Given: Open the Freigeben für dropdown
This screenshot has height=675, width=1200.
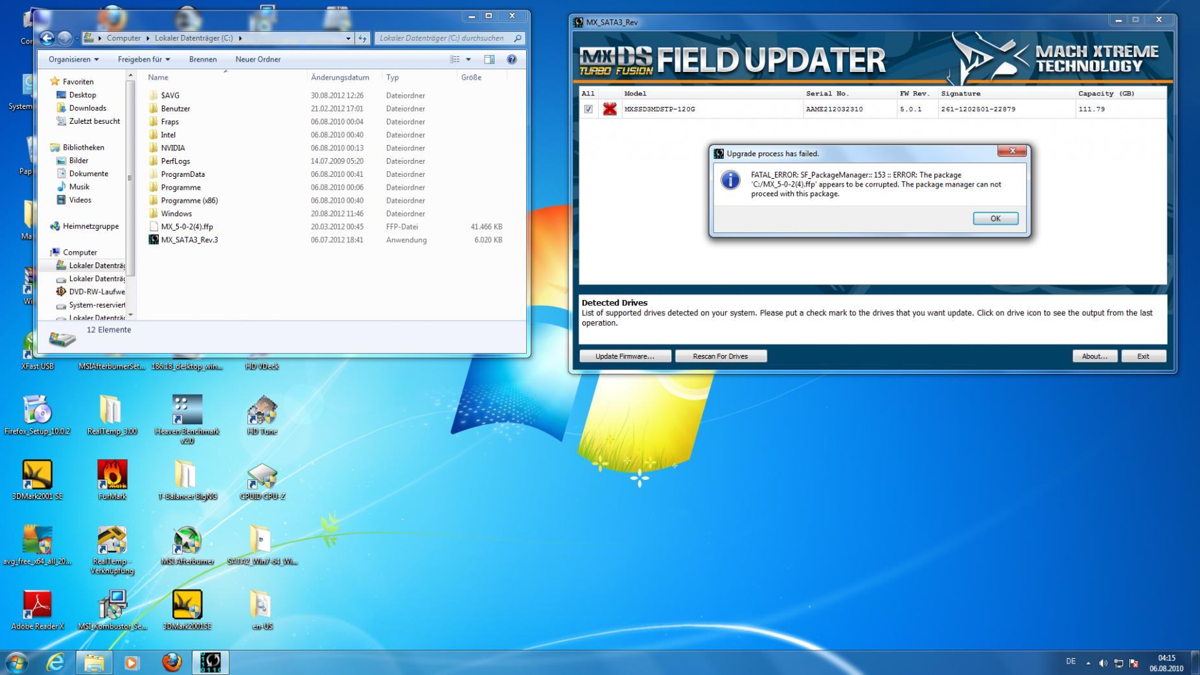Looking at the screenshot, I should [x=144, y=60].
